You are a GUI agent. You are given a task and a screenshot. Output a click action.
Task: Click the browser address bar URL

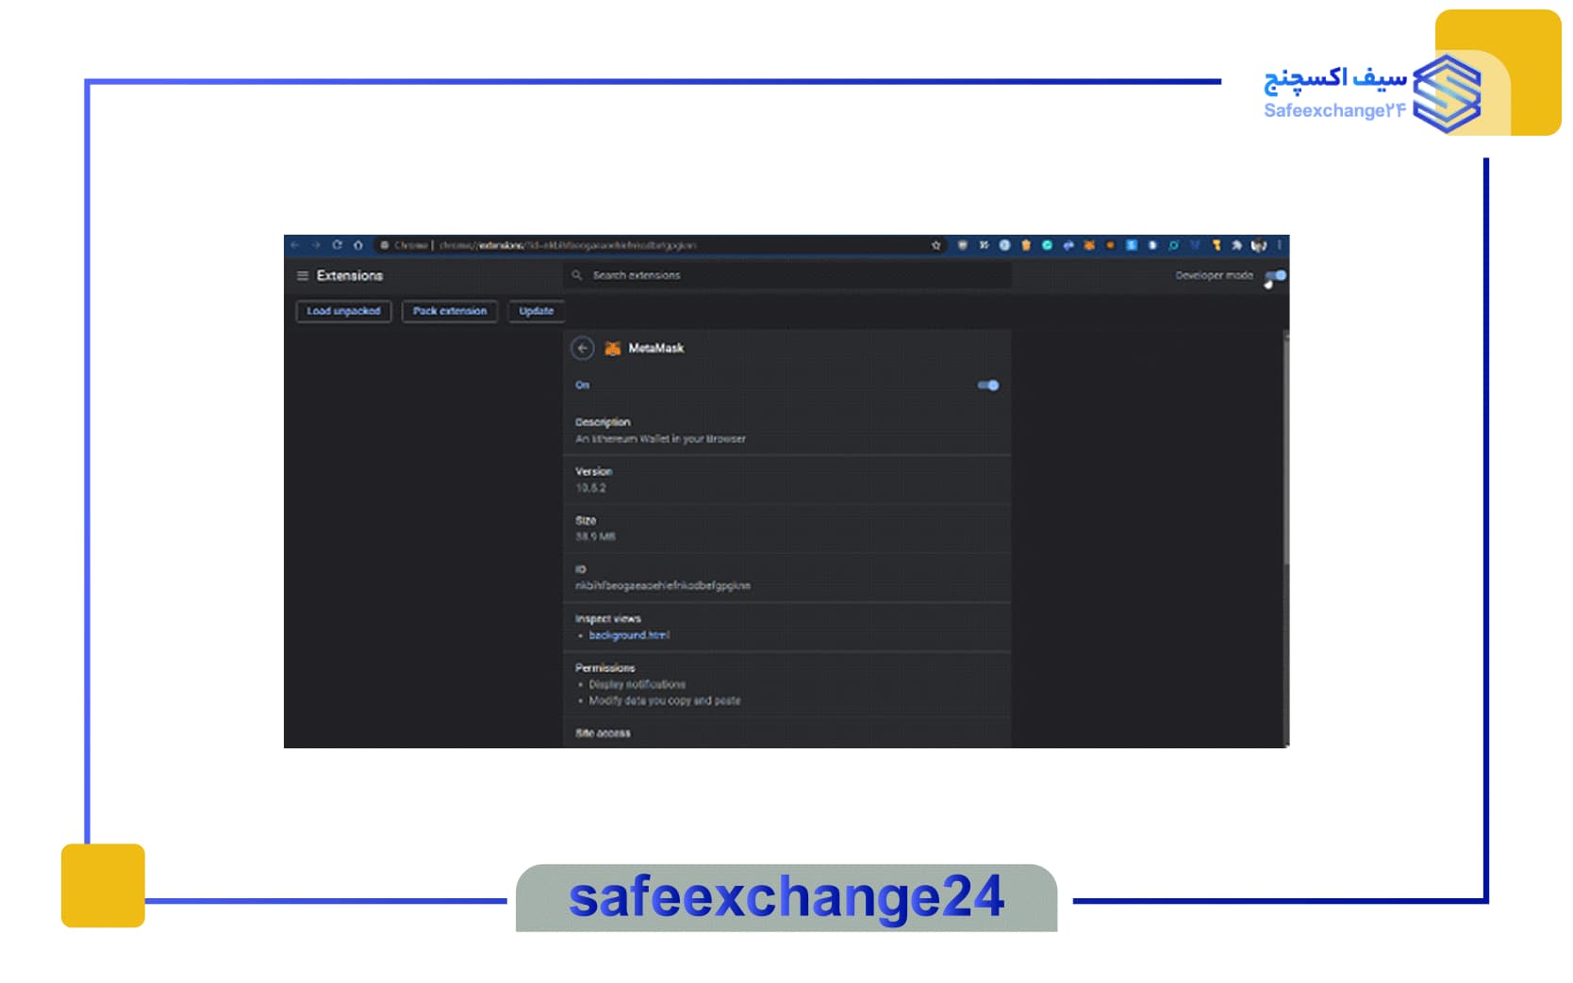point(567,245)
